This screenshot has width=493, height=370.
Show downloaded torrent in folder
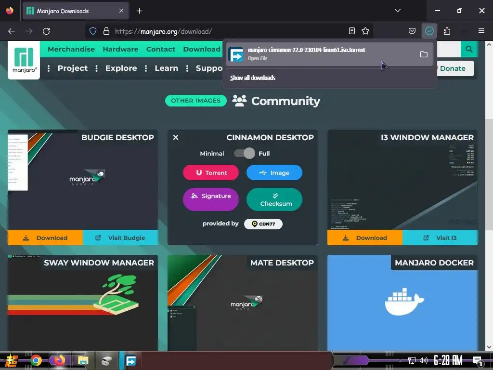point(424,54)
